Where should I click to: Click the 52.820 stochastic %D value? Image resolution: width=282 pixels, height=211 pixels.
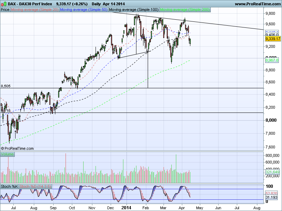pyautogui.click(x=271, y=193)
